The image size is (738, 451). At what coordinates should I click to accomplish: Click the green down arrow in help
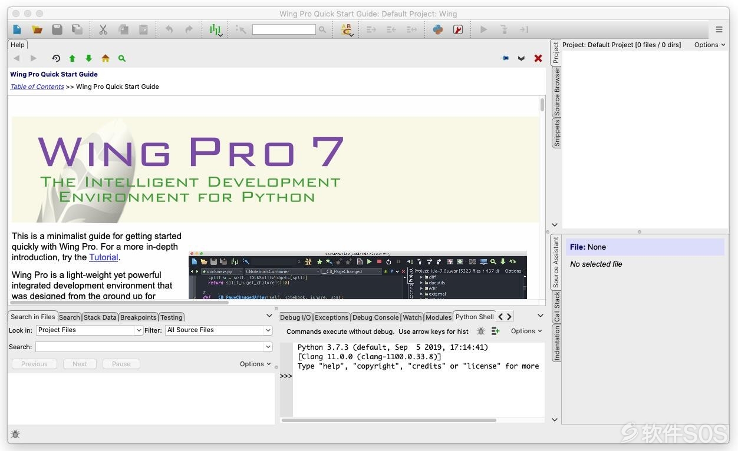[89, 58]
